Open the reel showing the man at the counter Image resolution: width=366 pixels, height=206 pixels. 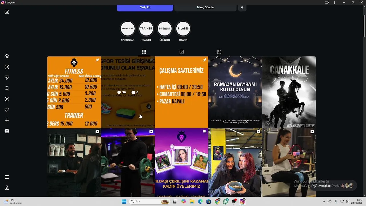[x=74, y=163]
